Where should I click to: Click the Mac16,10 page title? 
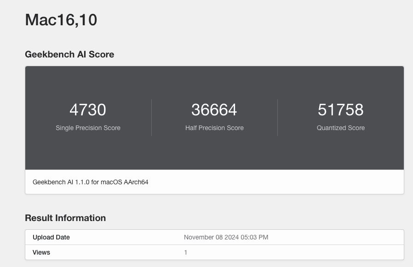tap(61, 20)
